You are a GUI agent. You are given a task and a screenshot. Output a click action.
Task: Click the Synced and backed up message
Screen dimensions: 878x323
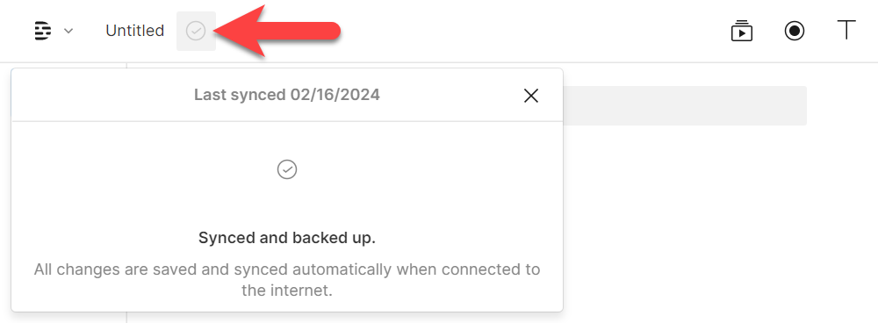[287, 238]
